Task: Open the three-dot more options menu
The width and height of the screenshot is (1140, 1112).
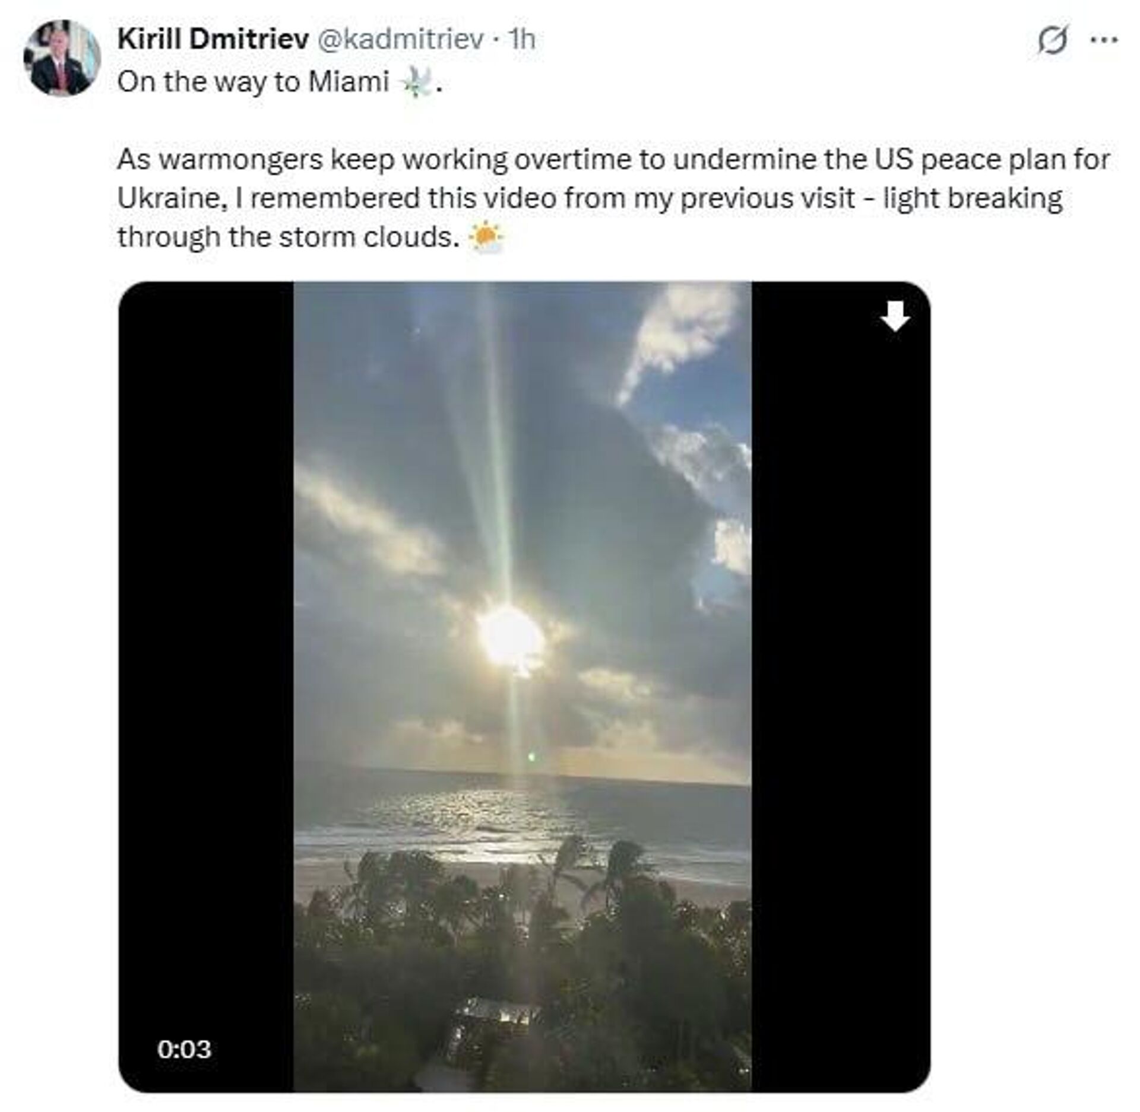Action: pyautogui.click(x=1105, y=41)
